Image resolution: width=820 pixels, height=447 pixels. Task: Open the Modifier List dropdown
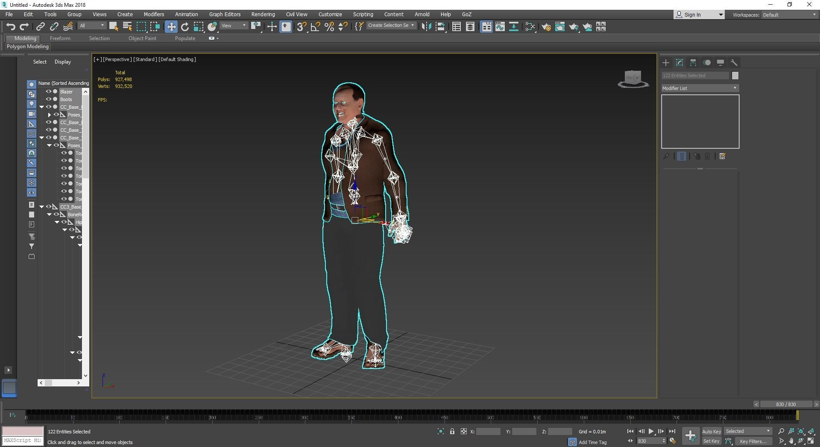coord(700,88)
